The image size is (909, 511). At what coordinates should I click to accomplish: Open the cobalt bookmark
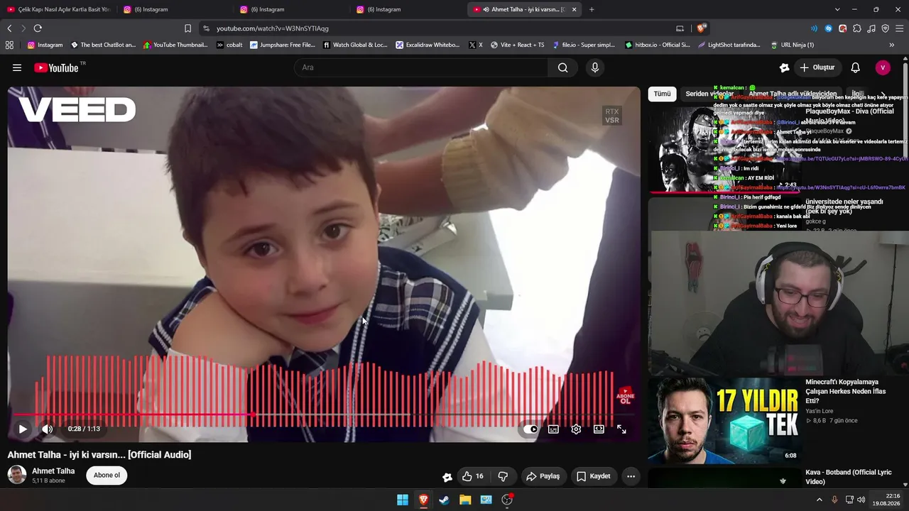pos(229,45)
